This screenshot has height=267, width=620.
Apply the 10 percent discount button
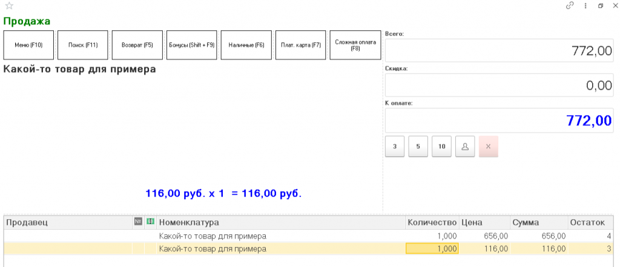441,147
